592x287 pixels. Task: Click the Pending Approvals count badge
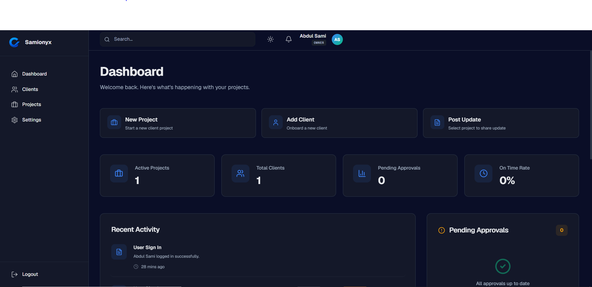562,230
